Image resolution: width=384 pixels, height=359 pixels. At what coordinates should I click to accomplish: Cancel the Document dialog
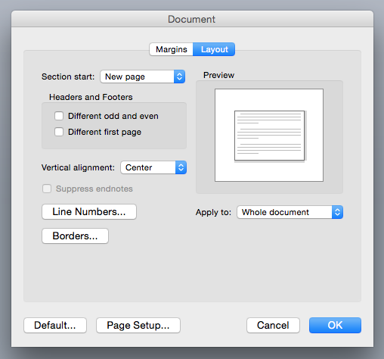(273, 325)
